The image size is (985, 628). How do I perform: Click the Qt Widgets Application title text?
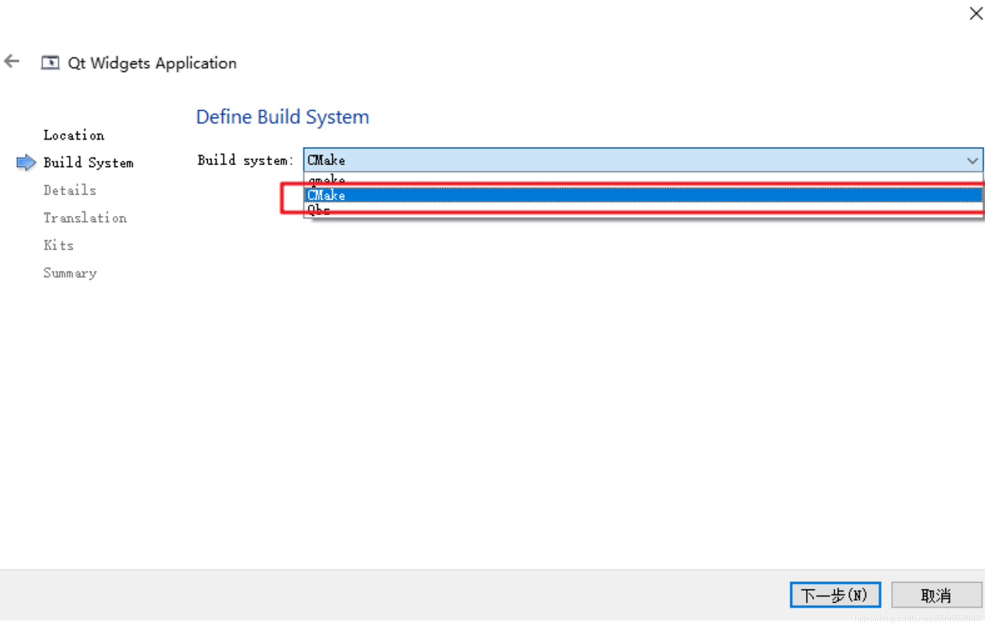coord(152,63)
